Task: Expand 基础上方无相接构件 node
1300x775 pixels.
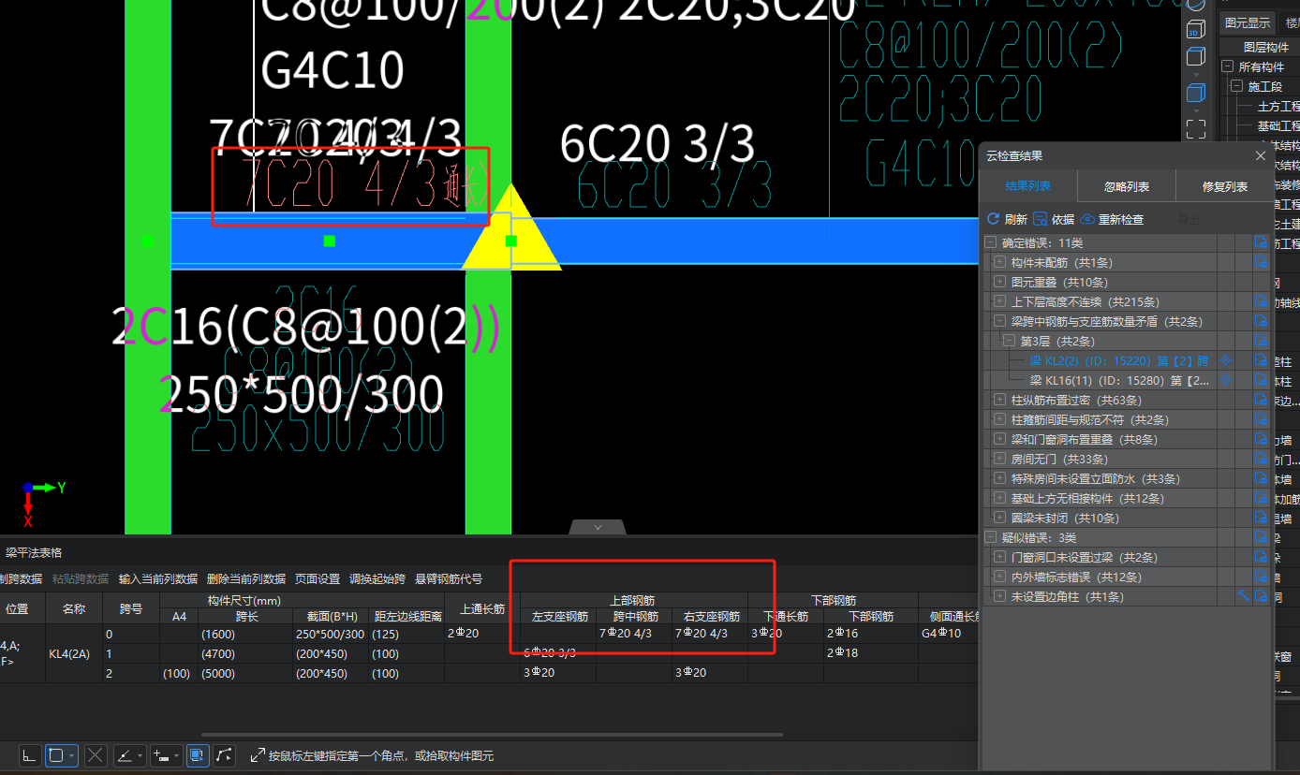Action: (x=999, y=498)
